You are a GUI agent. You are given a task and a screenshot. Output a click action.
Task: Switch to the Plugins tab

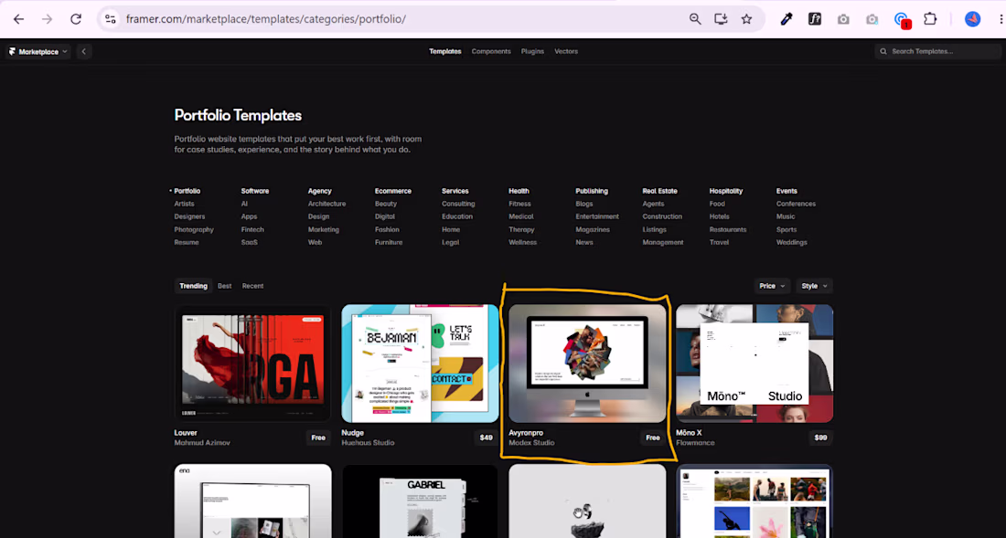pos(532,51)
